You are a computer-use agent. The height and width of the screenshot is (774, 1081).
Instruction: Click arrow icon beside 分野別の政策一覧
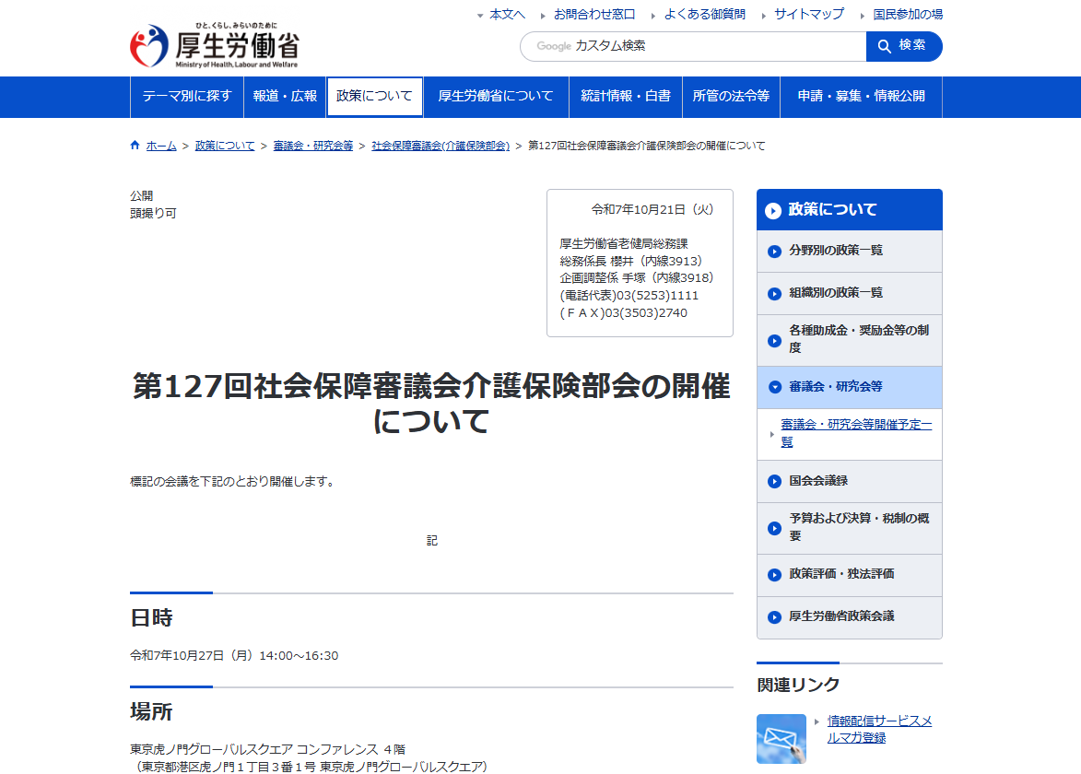point(774,252)
